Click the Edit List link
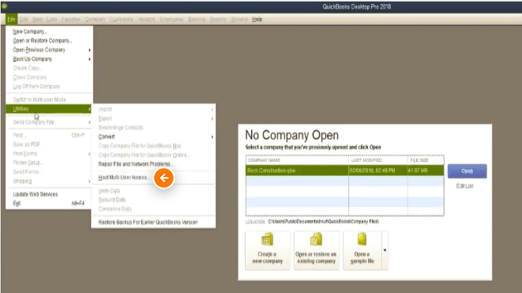This screenshot has width=522, height=293. [464, 186]
